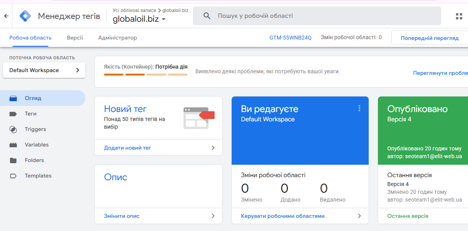Click the Керувати робочими областями link
The width and height of the screenshot is (468, 231).
(283, 216)
